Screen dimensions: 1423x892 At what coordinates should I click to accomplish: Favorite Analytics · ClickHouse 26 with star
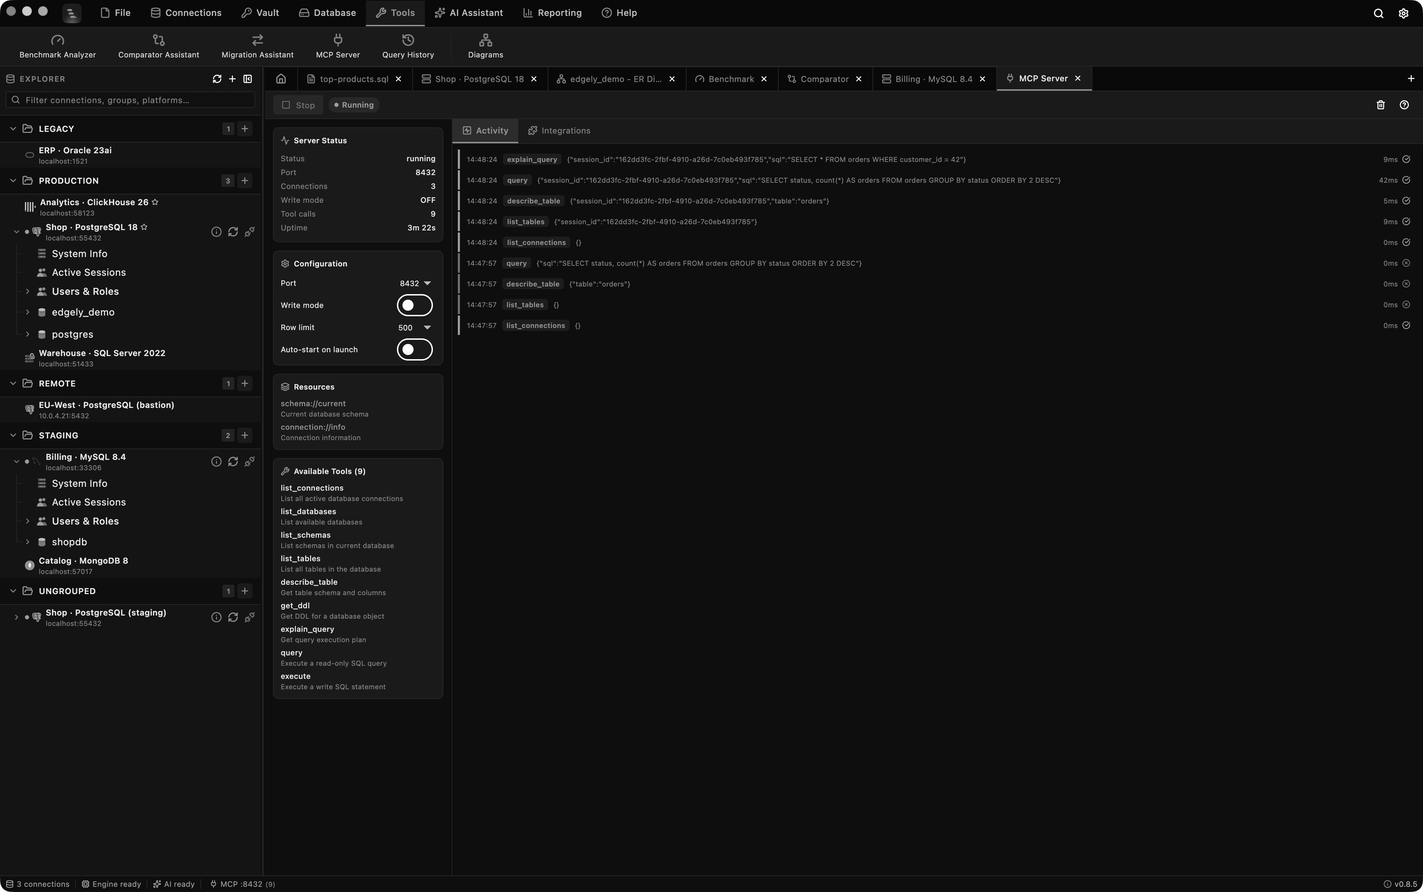coord(155,202)
